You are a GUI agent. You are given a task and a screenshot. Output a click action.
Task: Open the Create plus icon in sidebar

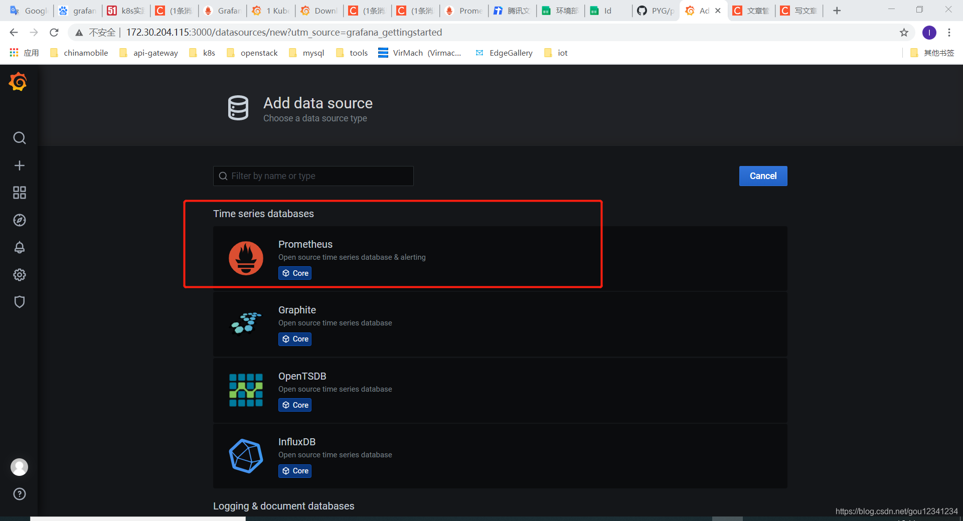click(x=19, y=165)
